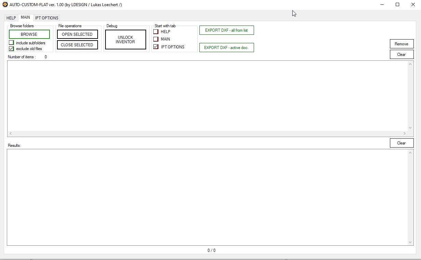Click EXPORT DXF - all from list
The image size is (421, 260).
226,30
